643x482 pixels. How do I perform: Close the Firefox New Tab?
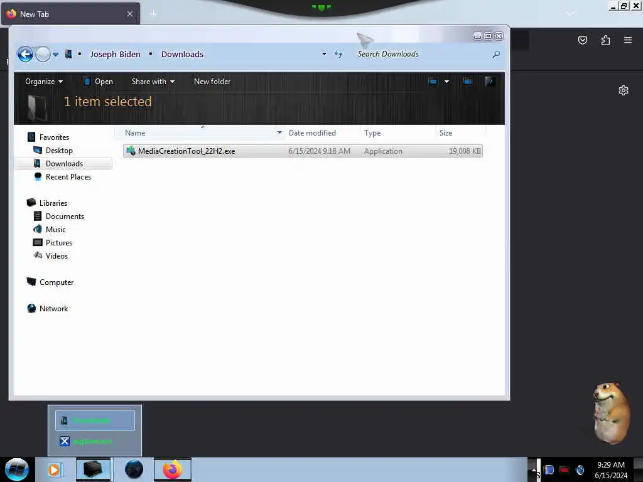[130, 14]
